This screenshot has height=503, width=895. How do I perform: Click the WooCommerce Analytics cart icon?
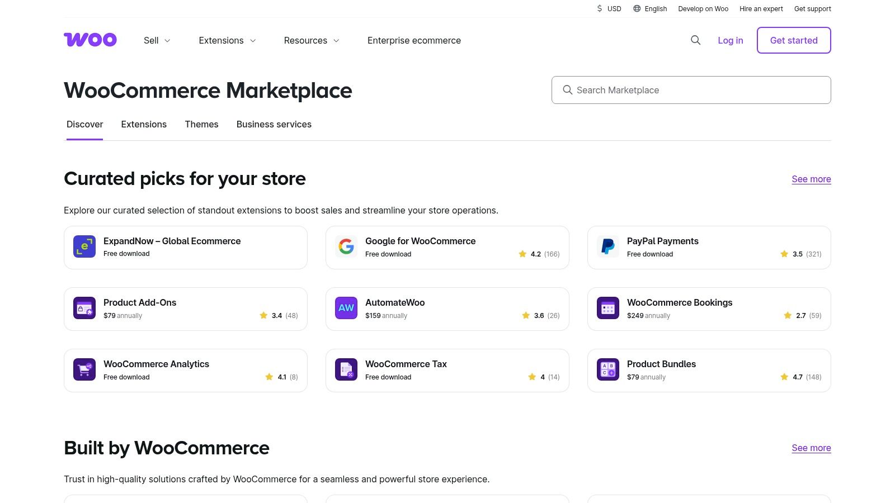point(84,369)
